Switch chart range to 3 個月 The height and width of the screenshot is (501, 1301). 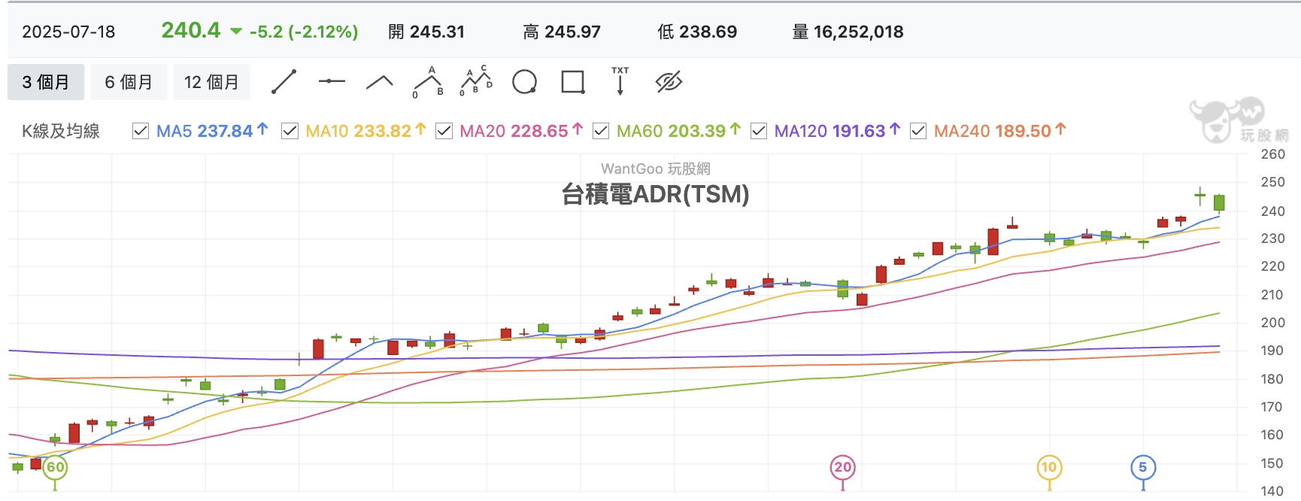pyautogui.click(x=46, y=82)
